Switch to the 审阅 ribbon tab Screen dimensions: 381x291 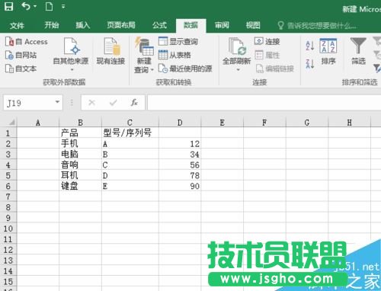[x=222, y=25]
